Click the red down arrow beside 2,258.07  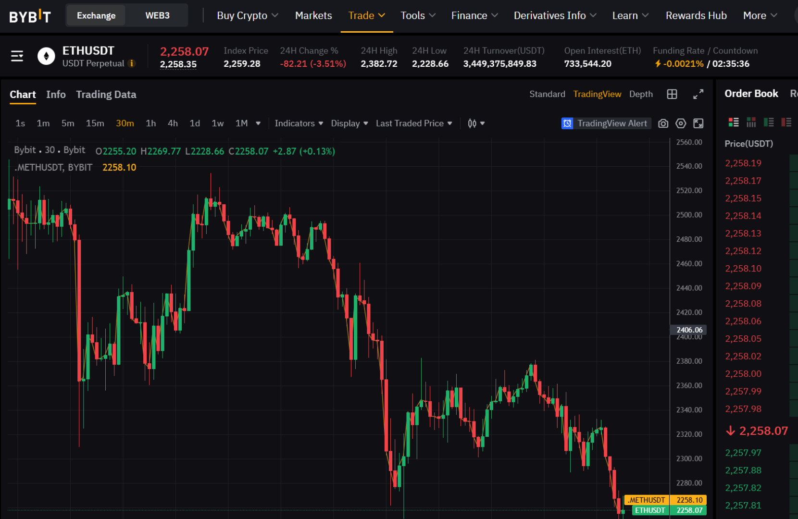click(x=731, y=431)
